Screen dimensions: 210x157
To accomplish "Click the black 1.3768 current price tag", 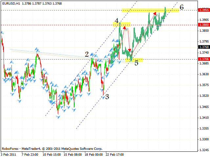I will coord(203,47).
